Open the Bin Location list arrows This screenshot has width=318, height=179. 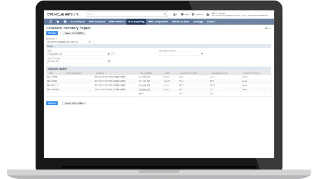point(109,61)
